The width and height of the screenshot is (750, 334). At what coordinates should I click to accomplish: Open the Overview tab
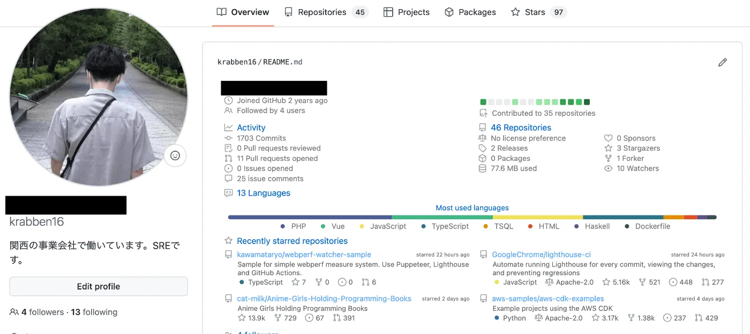click(x=243, y=12)
